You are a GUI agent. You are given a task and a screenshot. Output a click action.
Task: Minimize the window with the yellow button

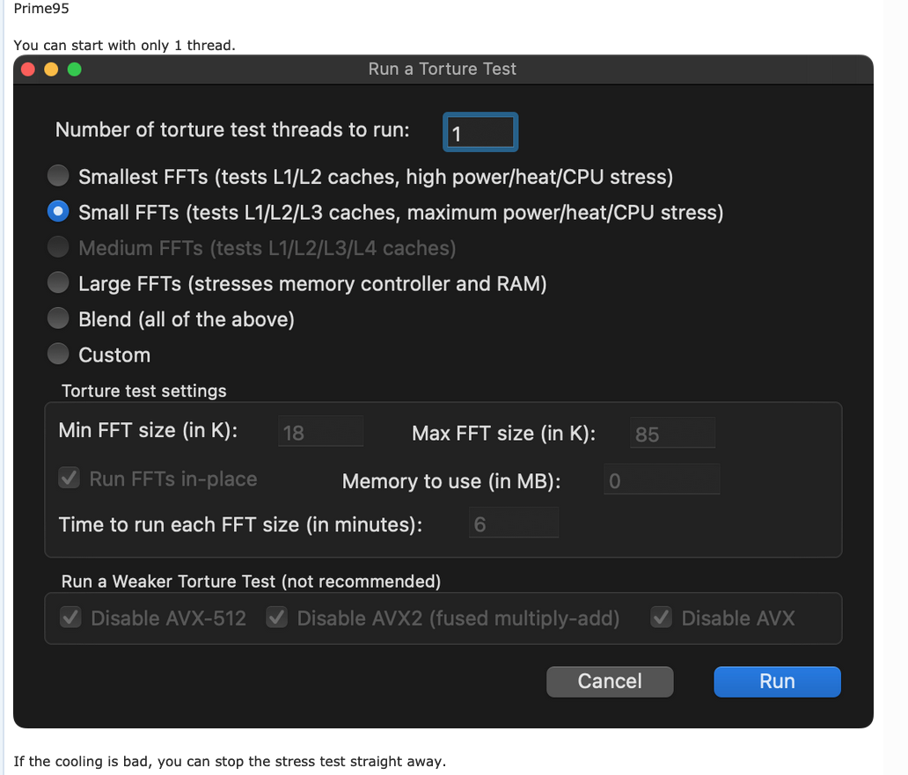pos(51,69)
